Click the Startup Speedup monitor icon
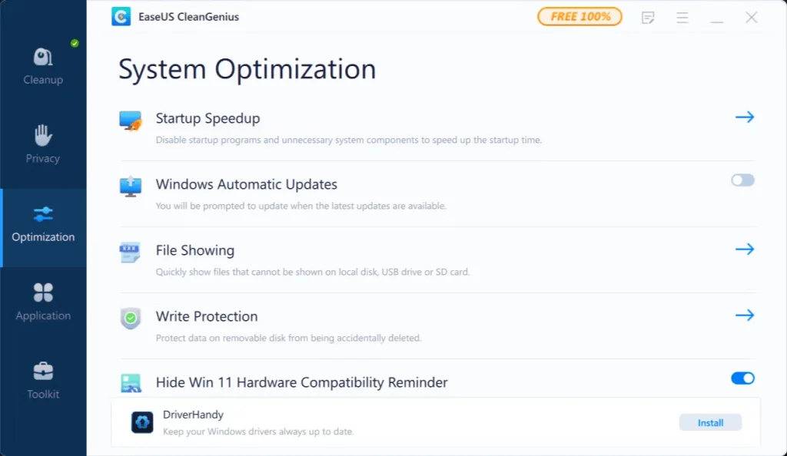Screen dimensions: 787x456 pos(131,121)
